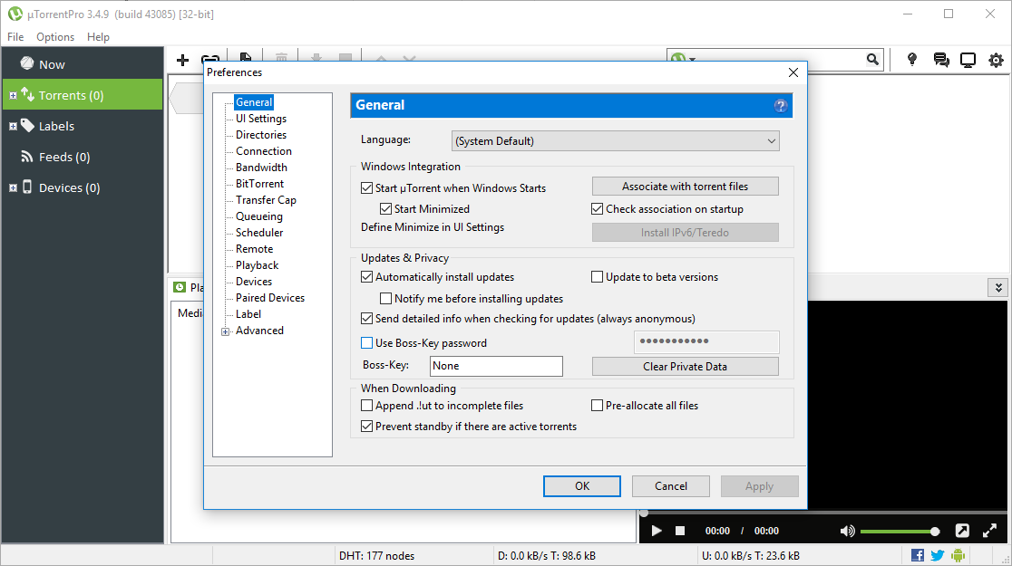Click the Twitter icon in status bar
This screenshot has height=566, width=1012.
click(x=938, y=555)
